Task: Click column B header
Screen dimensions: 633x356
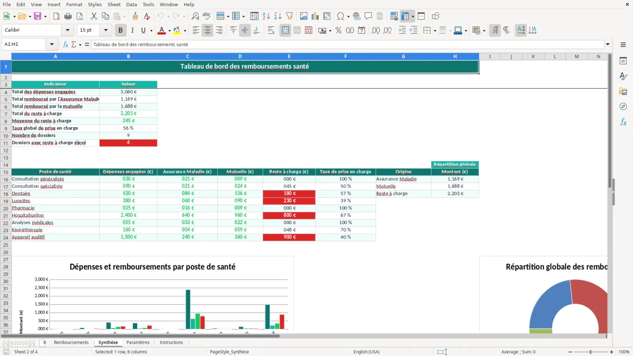Action: click(128, 56)
